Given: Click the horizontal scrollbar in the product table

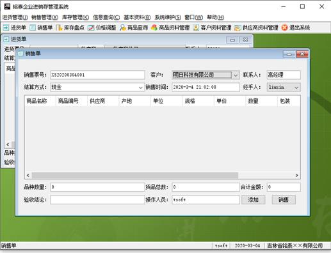Looking at the screenshot, I should [135, 175].
